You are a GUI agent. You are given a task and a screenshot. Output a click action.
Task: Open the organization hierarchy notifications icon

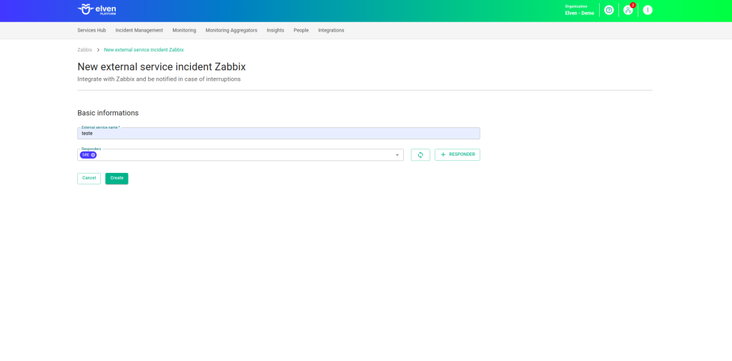[628, 10]
